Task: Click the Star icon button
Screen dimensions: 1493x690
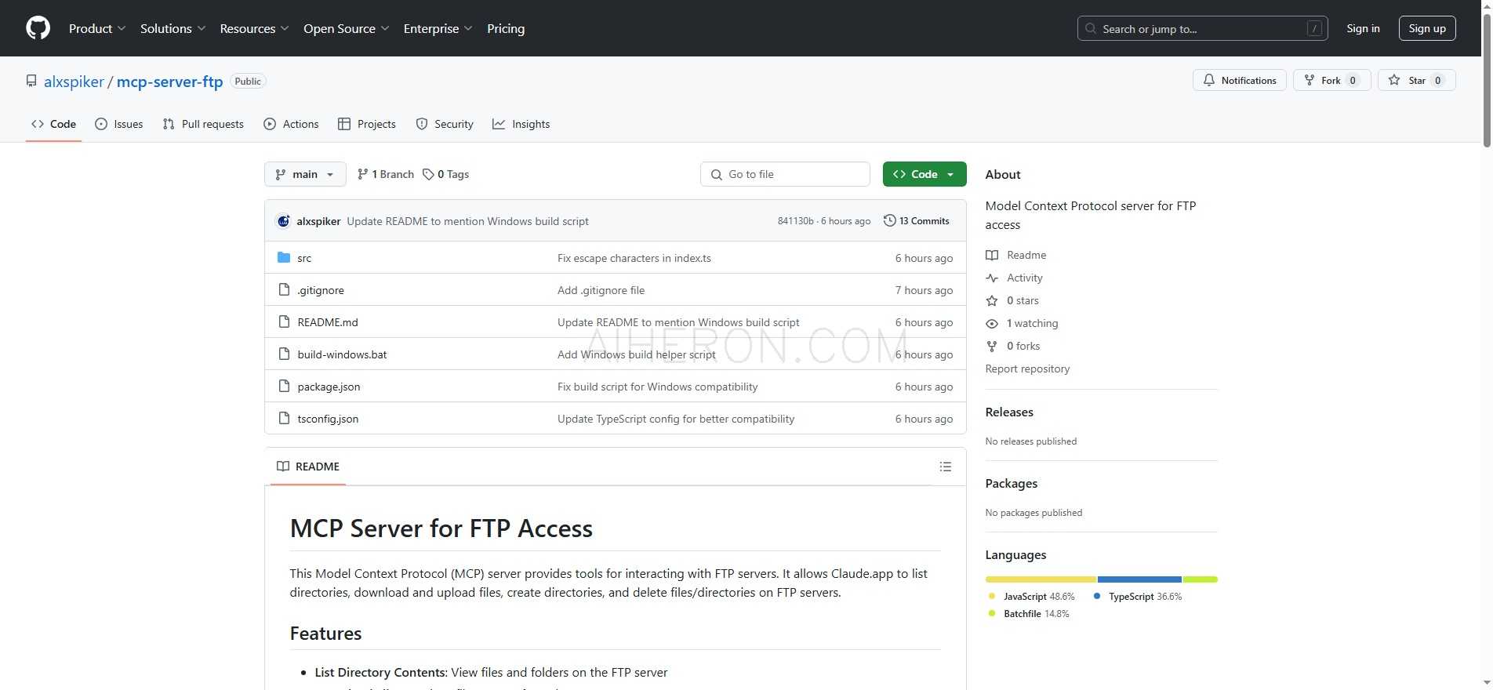Action: click(1394, 80)
